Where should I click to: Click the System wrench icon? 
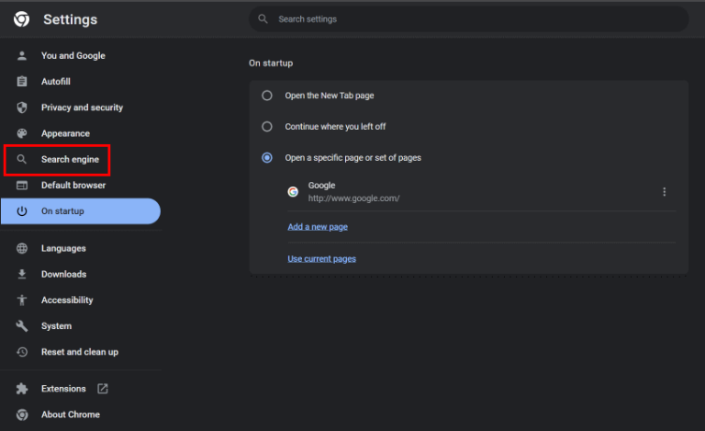point(22,325)
